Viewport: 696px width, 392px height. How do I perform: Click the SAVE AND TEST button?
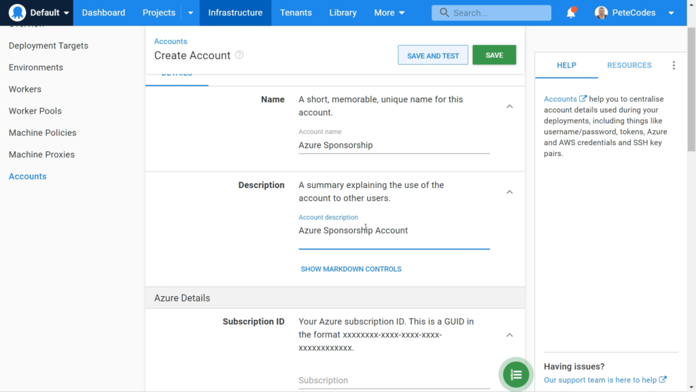(x=433, y=55)
